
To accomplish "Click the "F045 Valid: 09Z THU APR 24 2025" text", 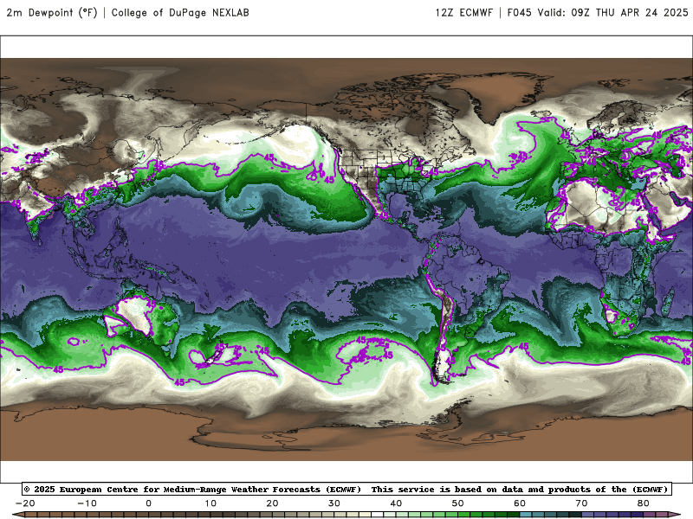I will pyautogui.click(x=598, y=12).
